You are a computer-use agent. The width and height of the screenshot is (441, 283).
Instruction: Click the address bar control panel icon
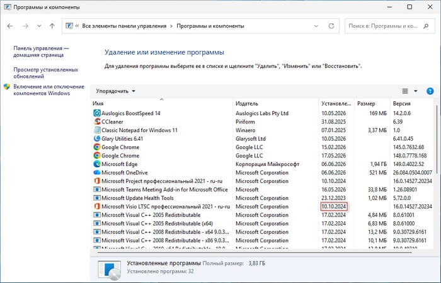pos(69,26)
